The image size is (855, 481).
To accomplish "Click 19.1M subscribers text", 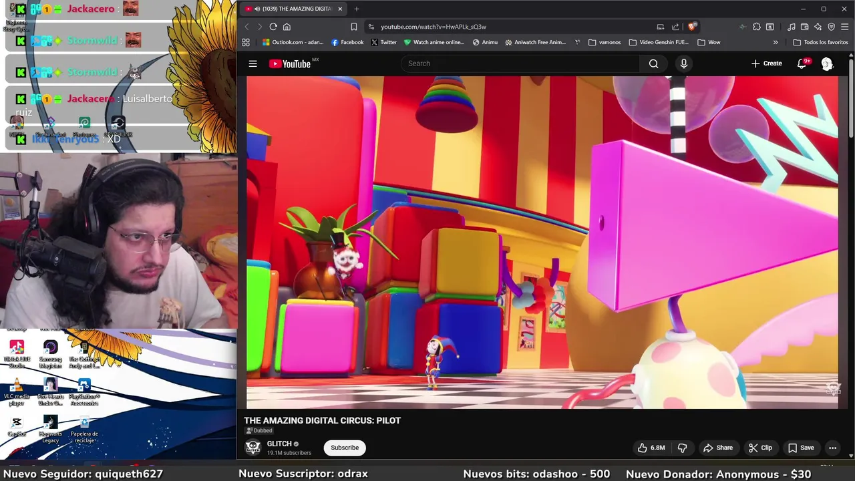I will pyautogui.click(x=289, y=453).
